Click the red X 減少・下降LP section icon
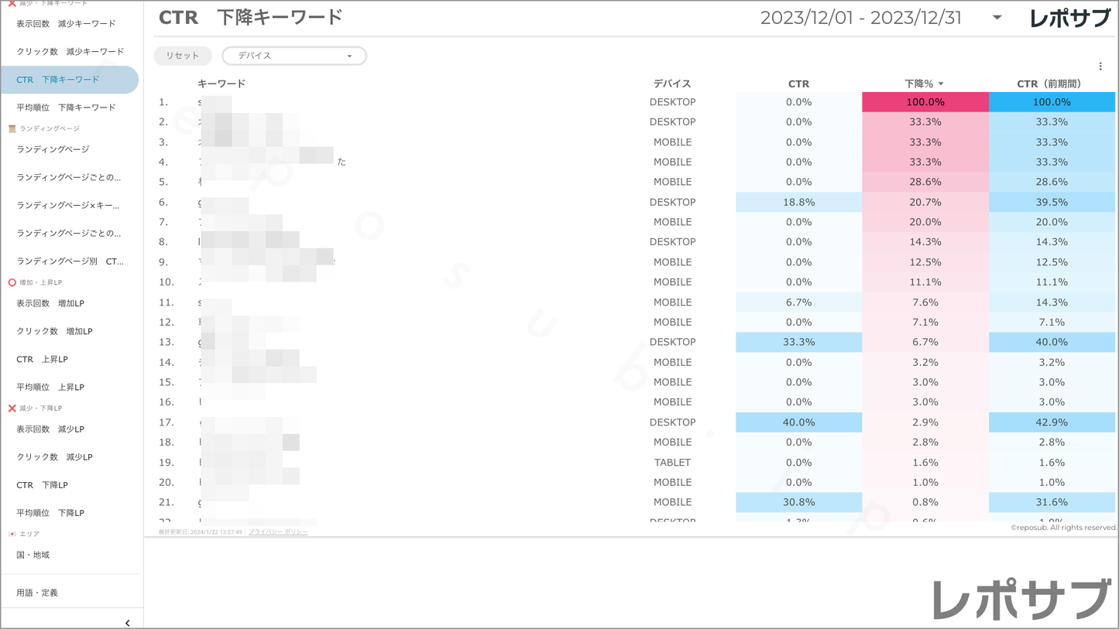 (x=12, y=408)
